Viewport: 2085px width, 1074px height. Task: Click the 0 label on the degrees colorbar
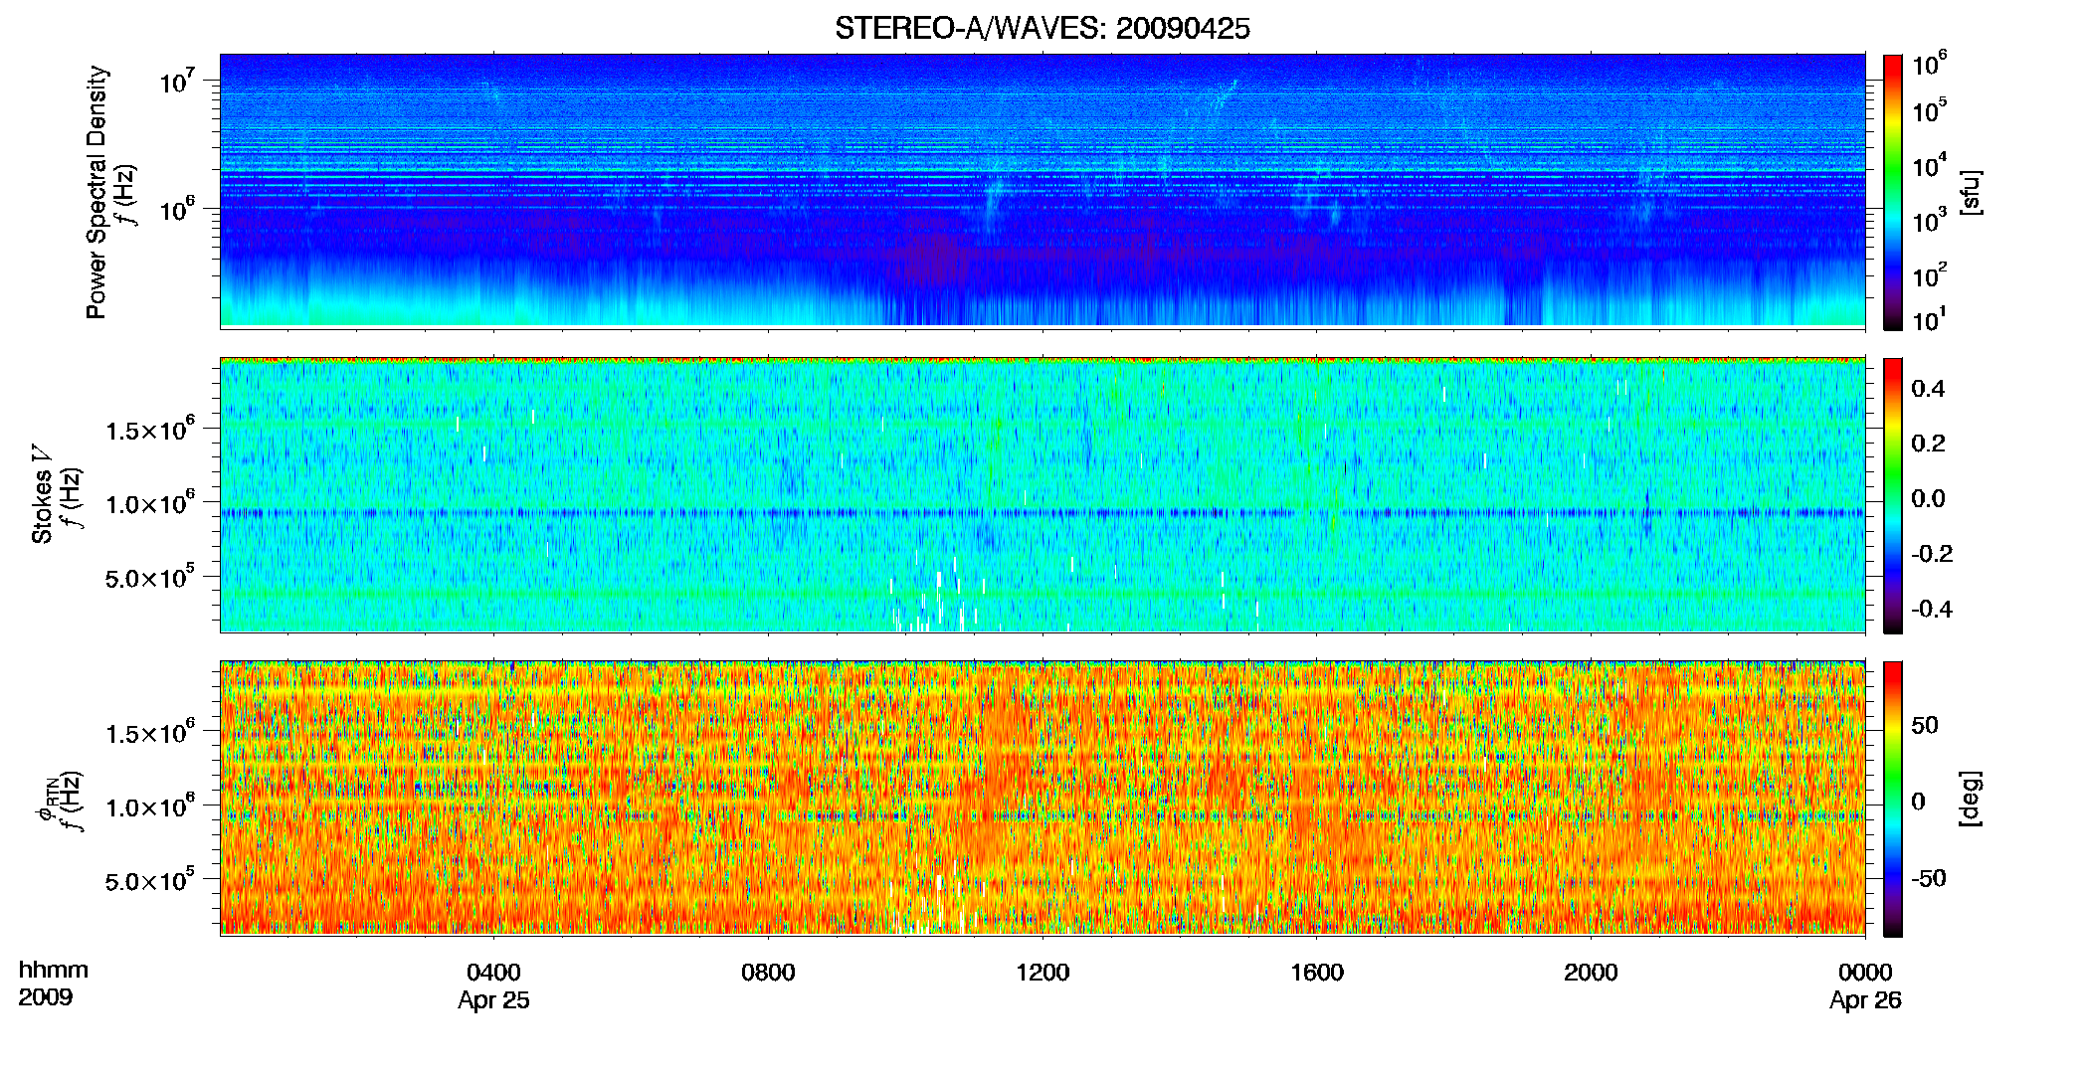[x=1918, y=802]
